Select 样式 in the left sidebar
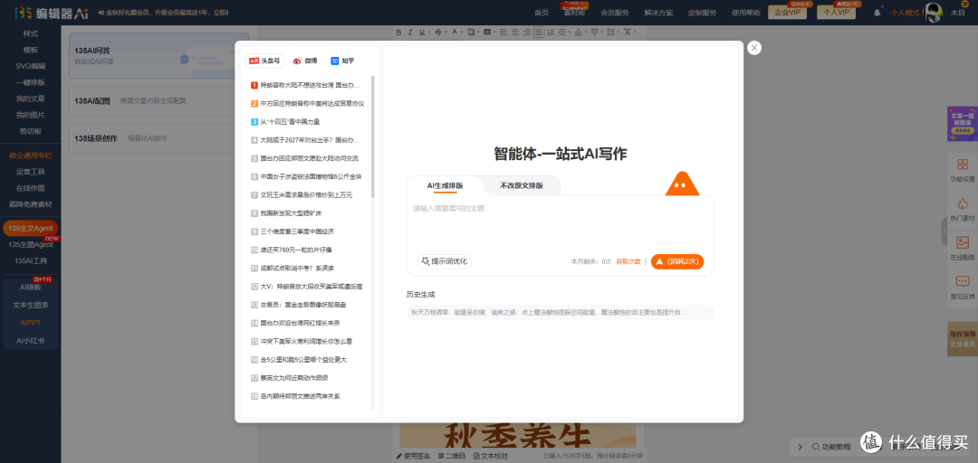The height and width of the screenshot is (463, 978). pos(30,33)
